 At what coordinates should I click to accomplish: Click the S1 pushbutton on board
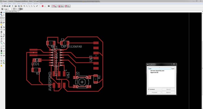(82, 82)
